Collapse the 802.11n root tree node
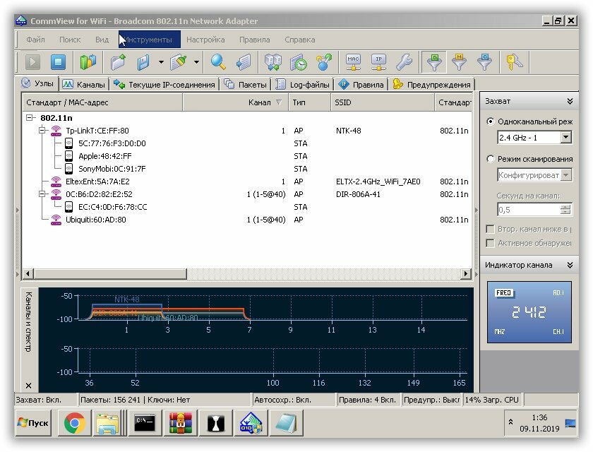The width and height of the screenshot is (593, 452). point(30,118)
